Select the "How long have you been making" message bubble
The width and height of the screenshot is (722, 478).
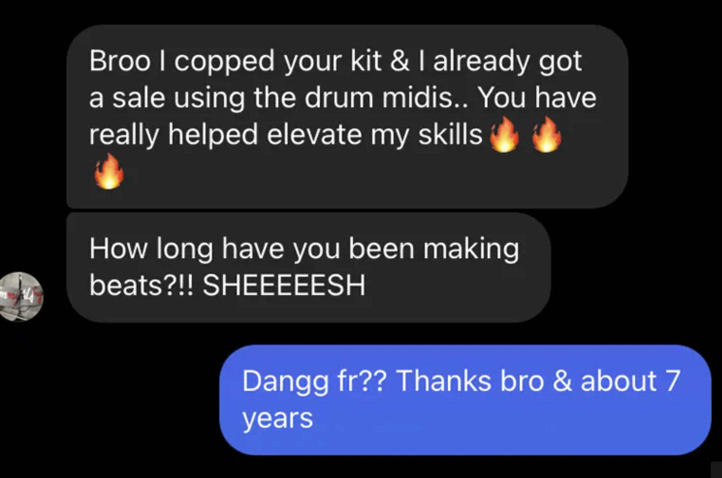coord(308,267)
